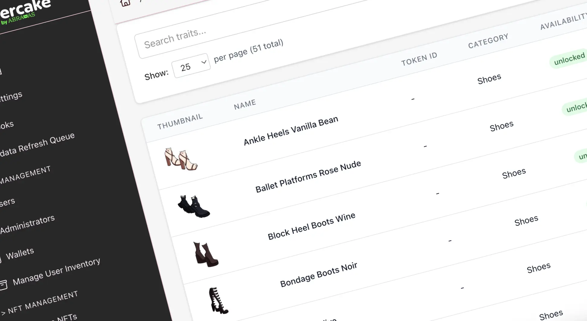The width and height of the screenshot is (587, 321).
Task: Click the Manage User Inventory box icon
Action: click(x=3, y=285)
